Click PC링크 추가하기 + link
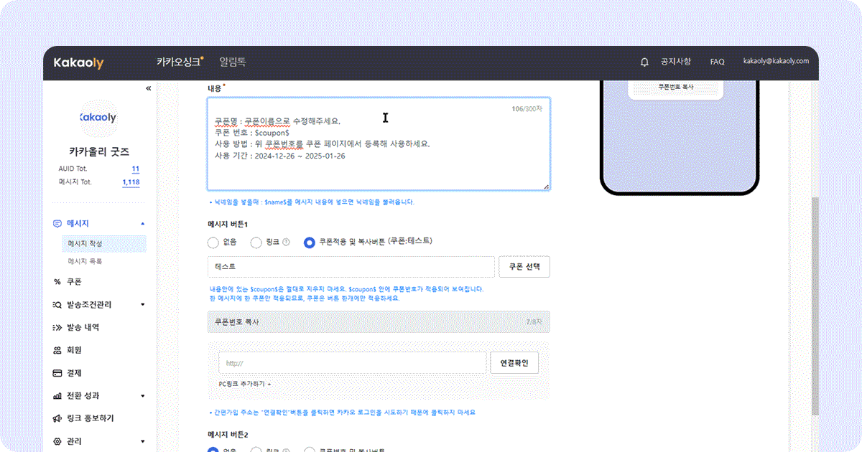The height and width of the screenshot is (452, 862). pyautogui.click(x=244, y=384)
